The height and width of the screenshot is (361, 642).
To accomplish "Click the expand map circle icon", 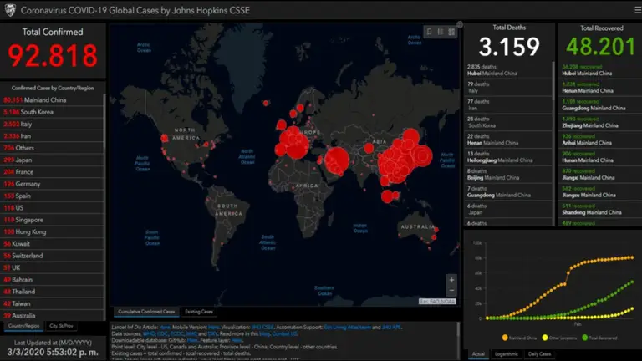I will 460,24.
